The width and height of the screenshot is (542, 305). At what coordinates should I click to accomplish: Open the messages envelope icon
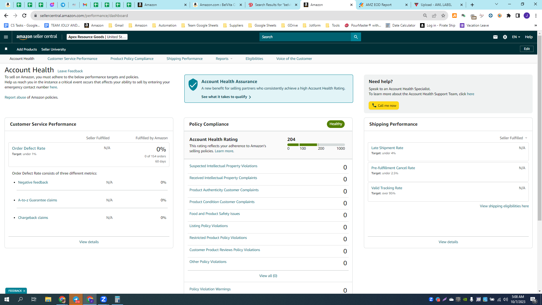tap(495, 37)
